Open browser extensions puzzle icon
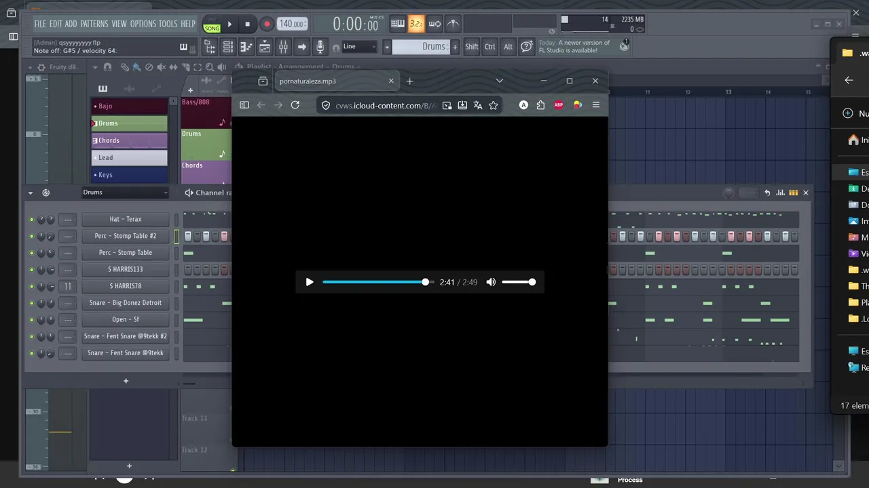 (x=540, y=105)
